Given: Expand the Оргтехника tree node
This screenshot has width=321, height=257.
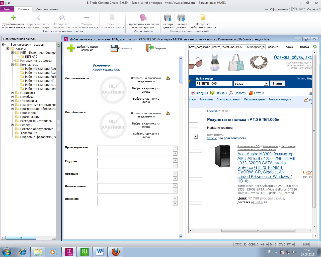Looking at the screenshot, I should [12, 101].
